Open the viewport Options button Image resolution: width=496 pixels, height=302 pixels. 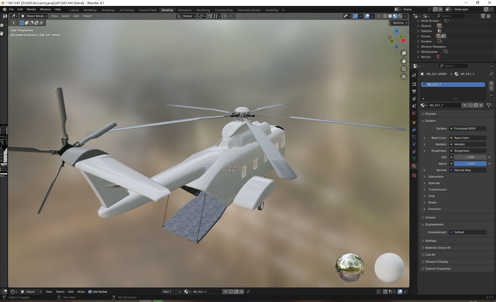(x=399, y=23)
